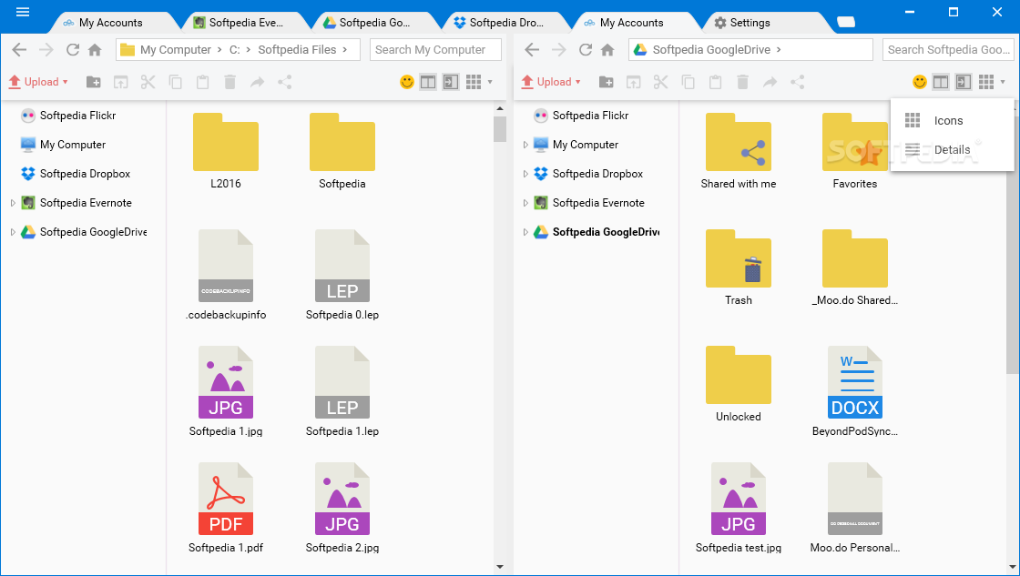Click smiley feedback icon in left pane
Image resolution: width=1020 pixels, height=576 pixels.
tap(407, 82)
